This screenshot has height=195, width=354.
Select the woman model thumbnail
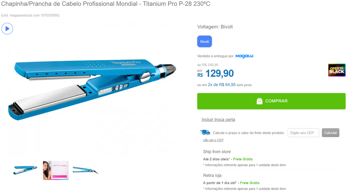56,170
